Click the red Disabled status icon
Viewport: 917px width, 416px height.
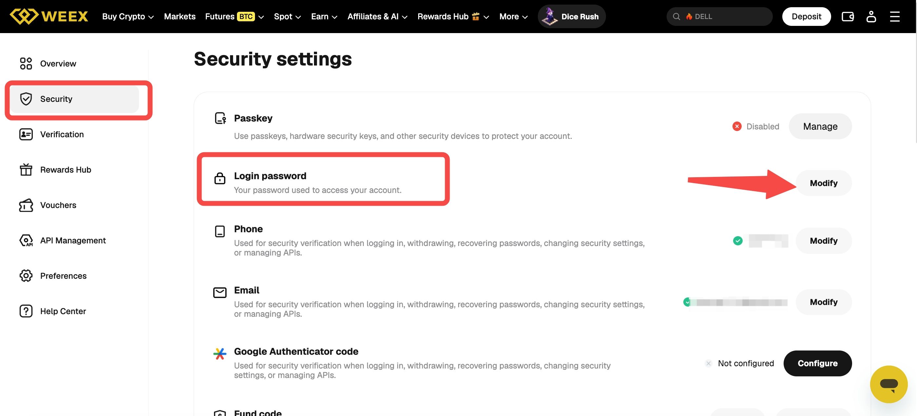click(737, 126)
